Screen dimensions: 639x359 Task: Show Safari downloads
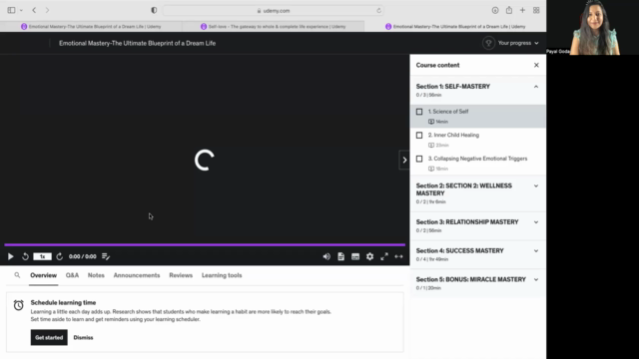(495, 10)
